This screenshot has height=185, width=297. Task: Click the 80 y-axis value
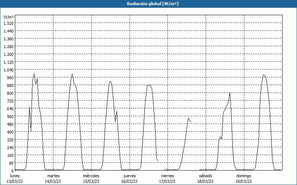coord(12,163)
